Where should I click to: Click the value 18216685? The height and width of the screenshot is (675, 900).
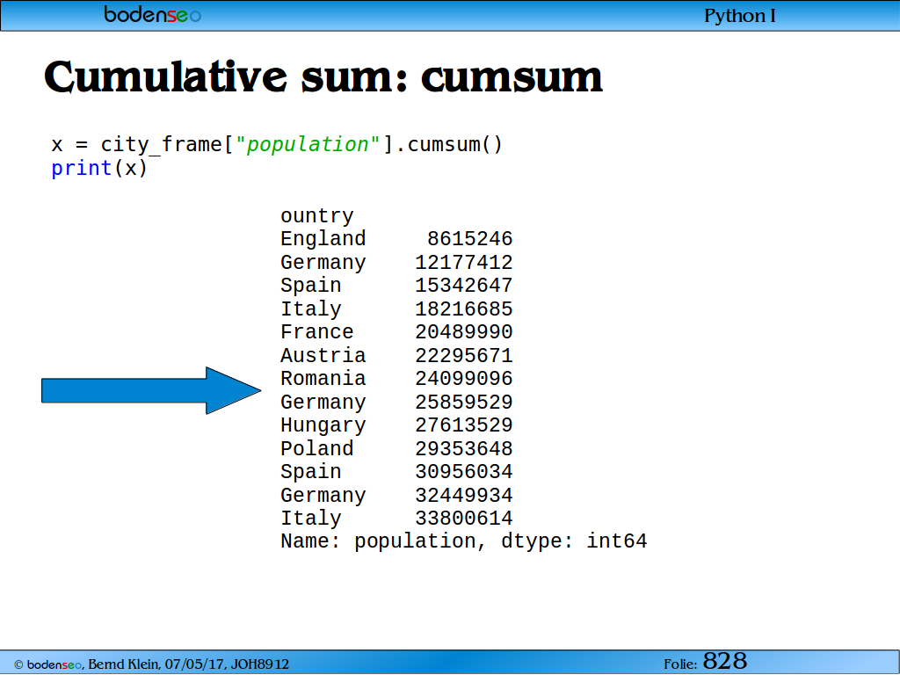[x=464, y=308]
